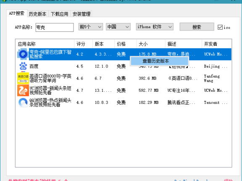
Task: Click the 版本 column header
Action: 103,44
